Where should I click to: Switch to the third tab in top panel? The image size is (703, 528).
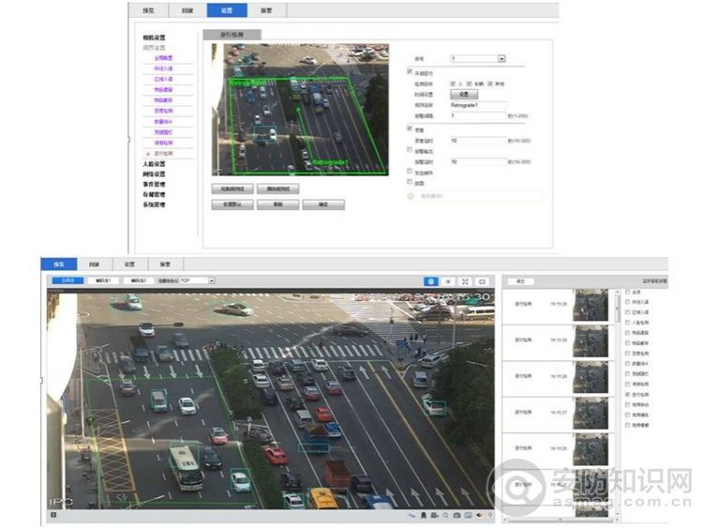pos(227,11)
